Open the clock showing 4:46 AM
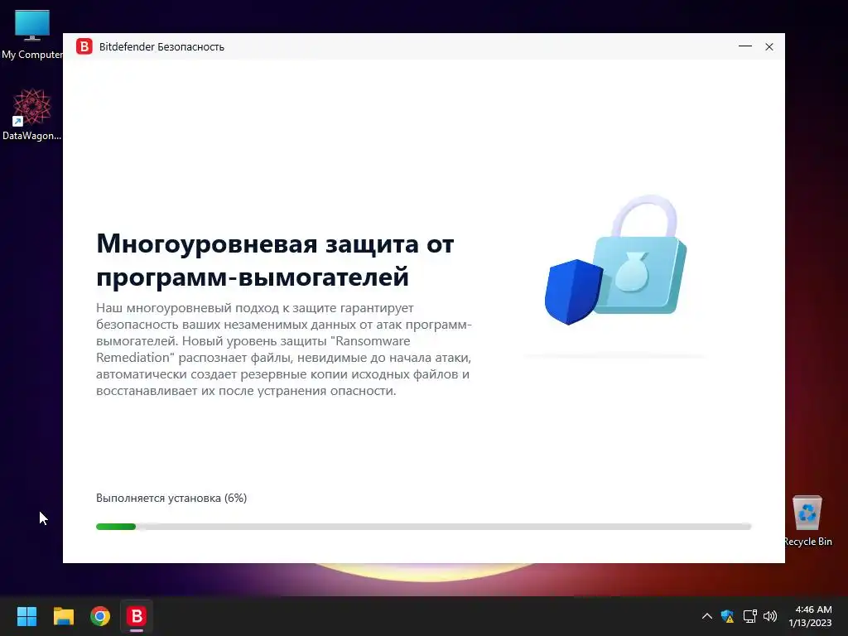This screenshot has width=848, height=636. click(x=810, y=616)
